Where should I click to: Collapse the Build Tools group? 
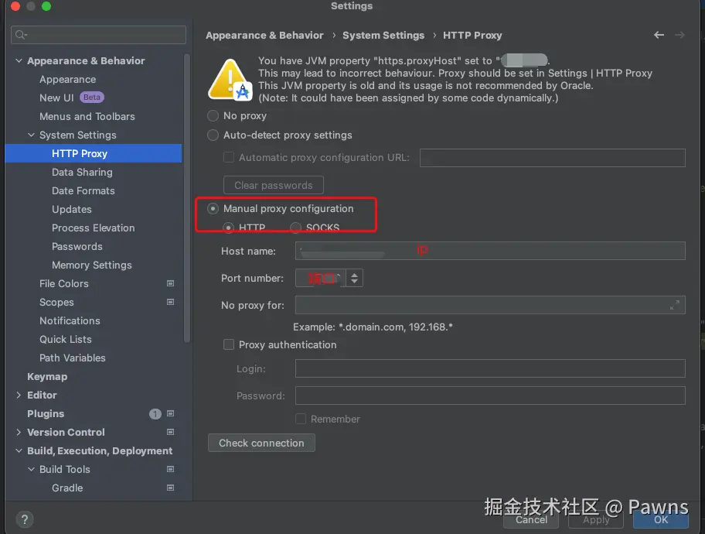[31, 469]
